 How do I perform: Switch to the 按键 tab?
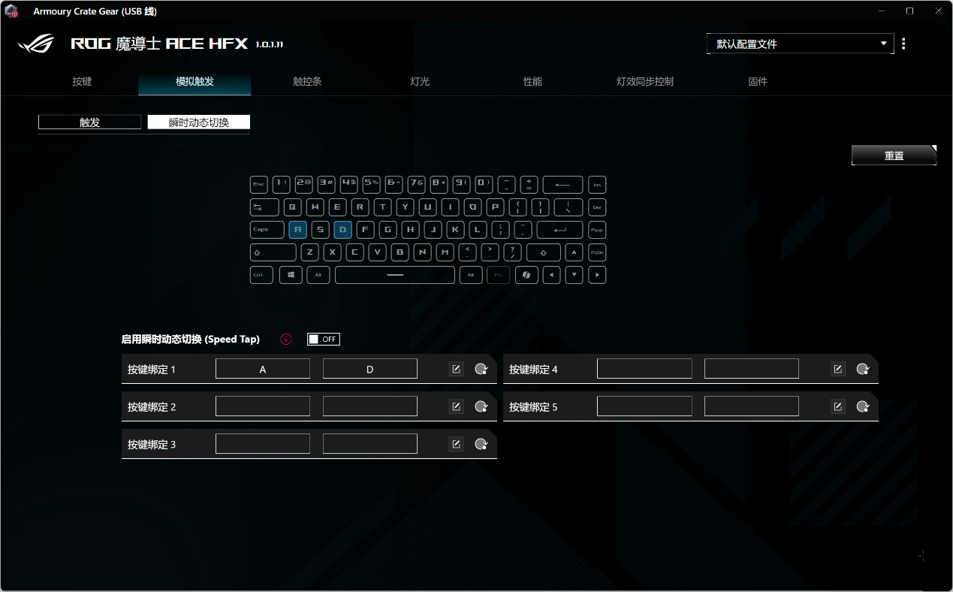[82, 81]
